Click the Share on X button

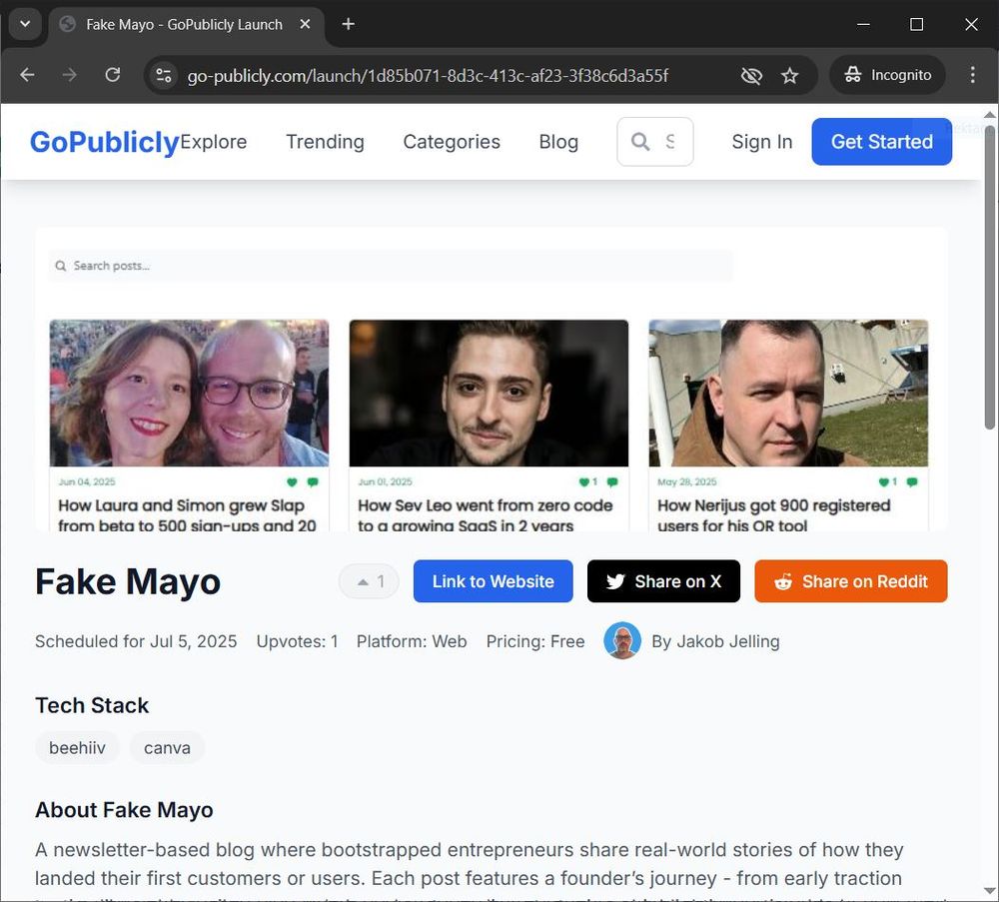coord(663,581)
